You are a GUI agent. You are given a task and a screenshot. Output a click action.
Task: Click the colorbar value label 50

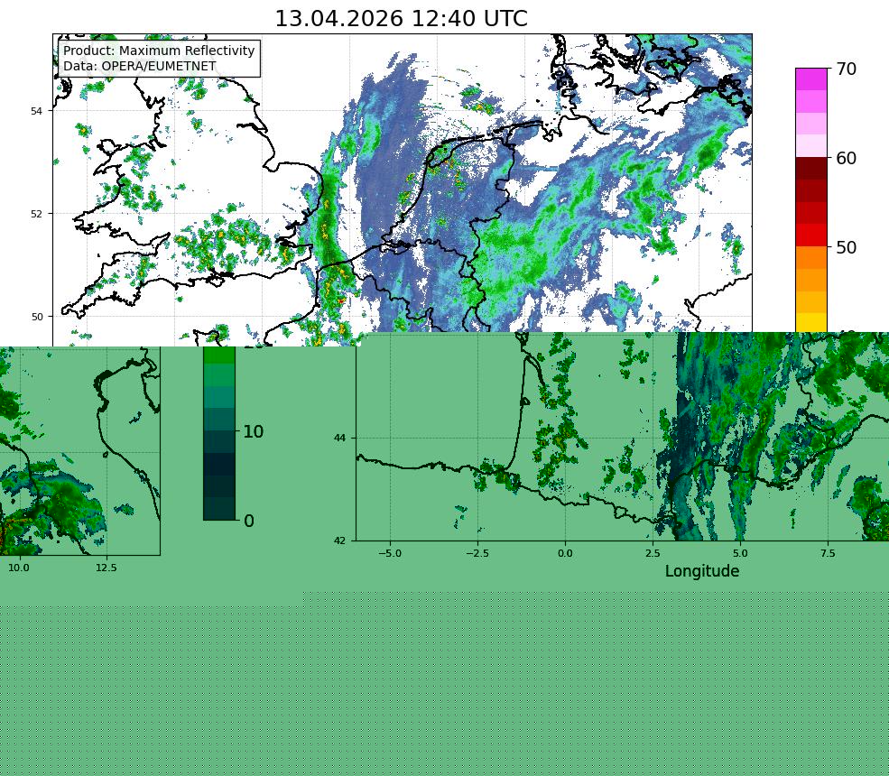click(x=846, y=248)
